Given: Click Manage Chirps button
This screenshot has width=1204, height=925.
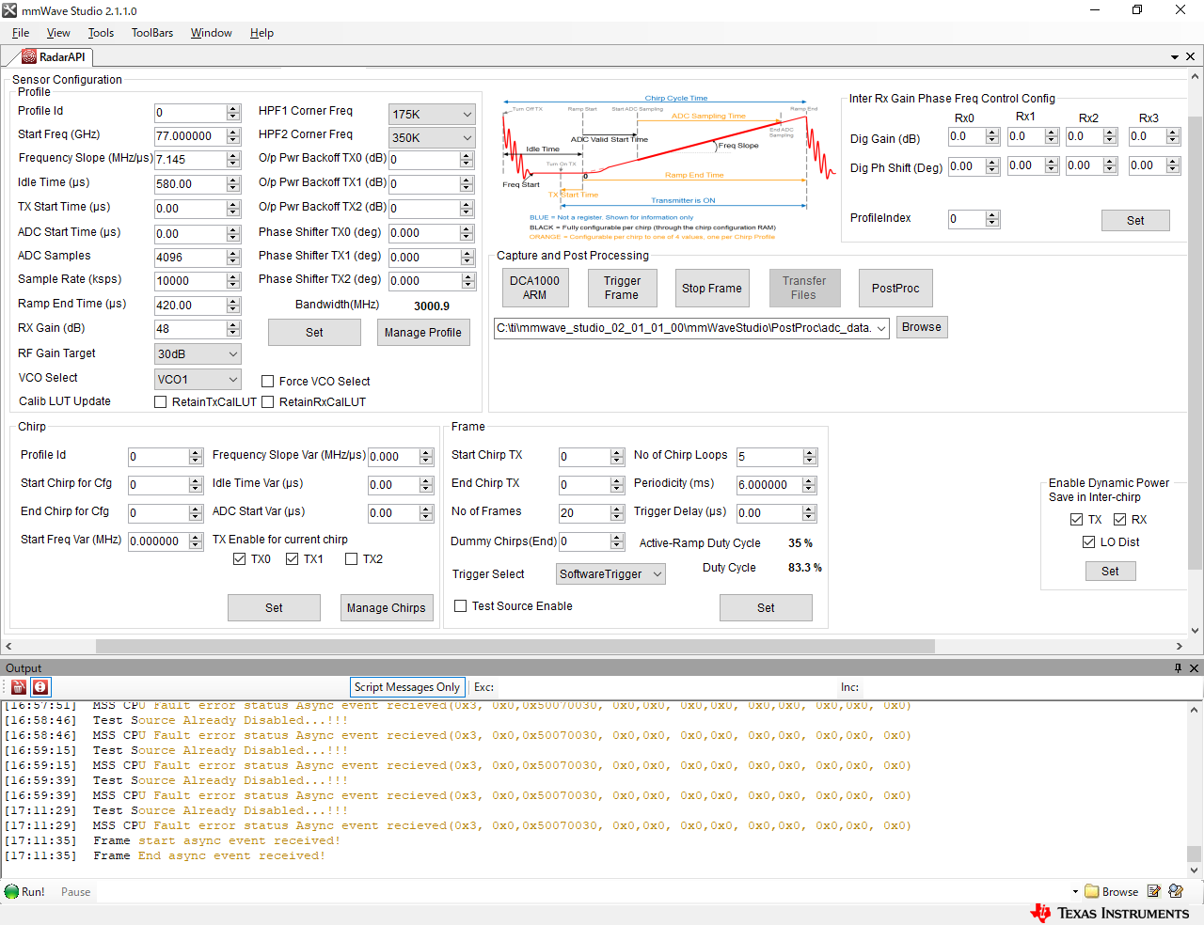Looking at the screenshot, I should 387,608.
